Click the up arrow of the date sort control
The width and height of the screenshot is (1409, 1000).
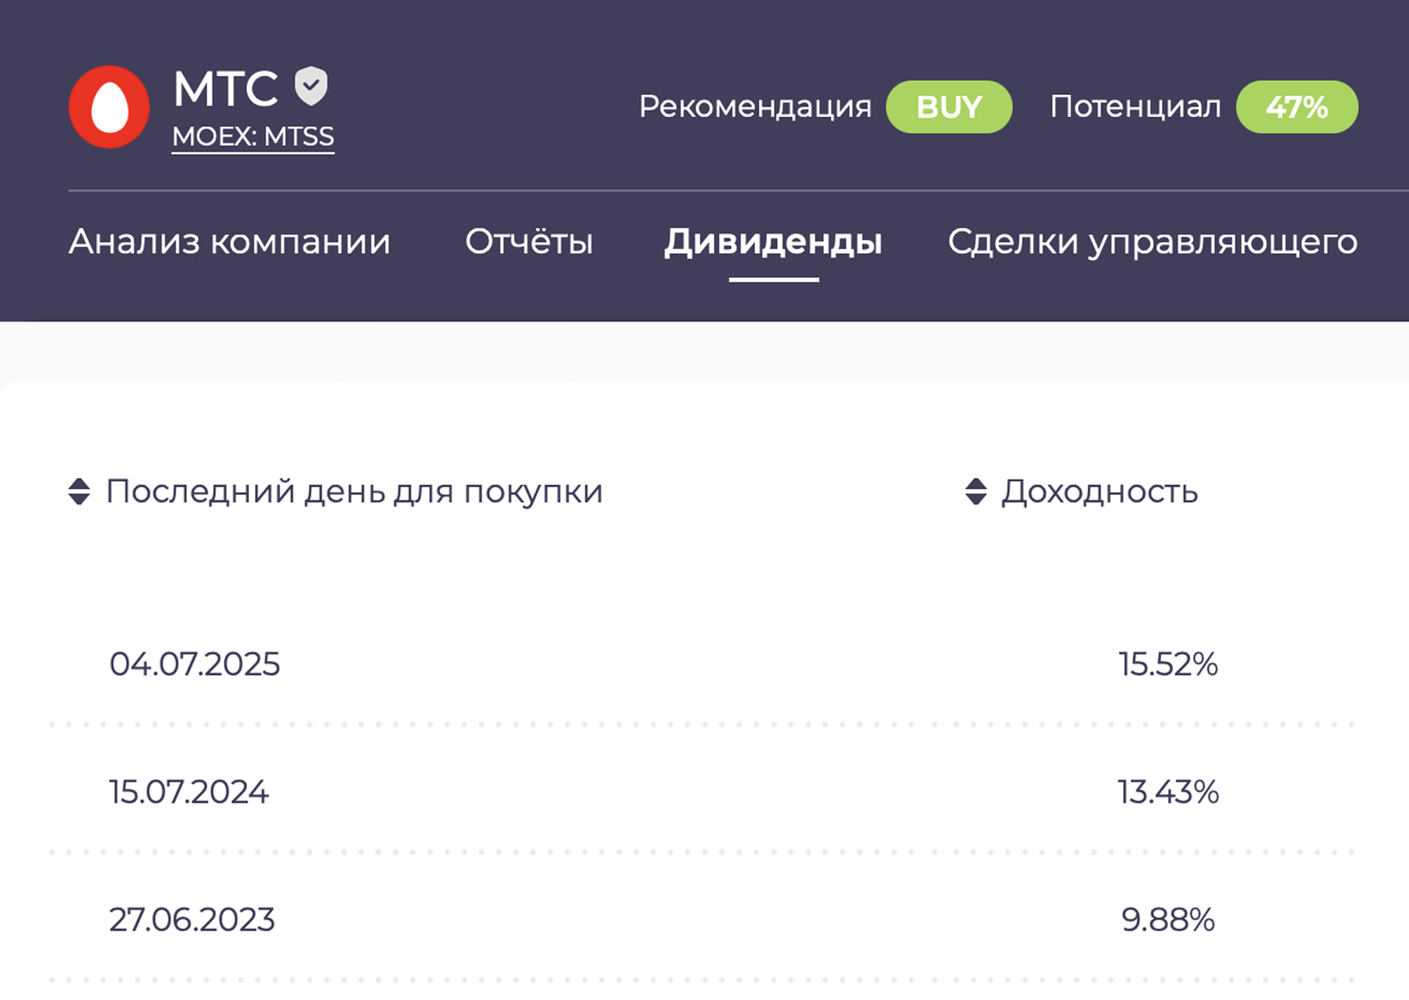78,485
